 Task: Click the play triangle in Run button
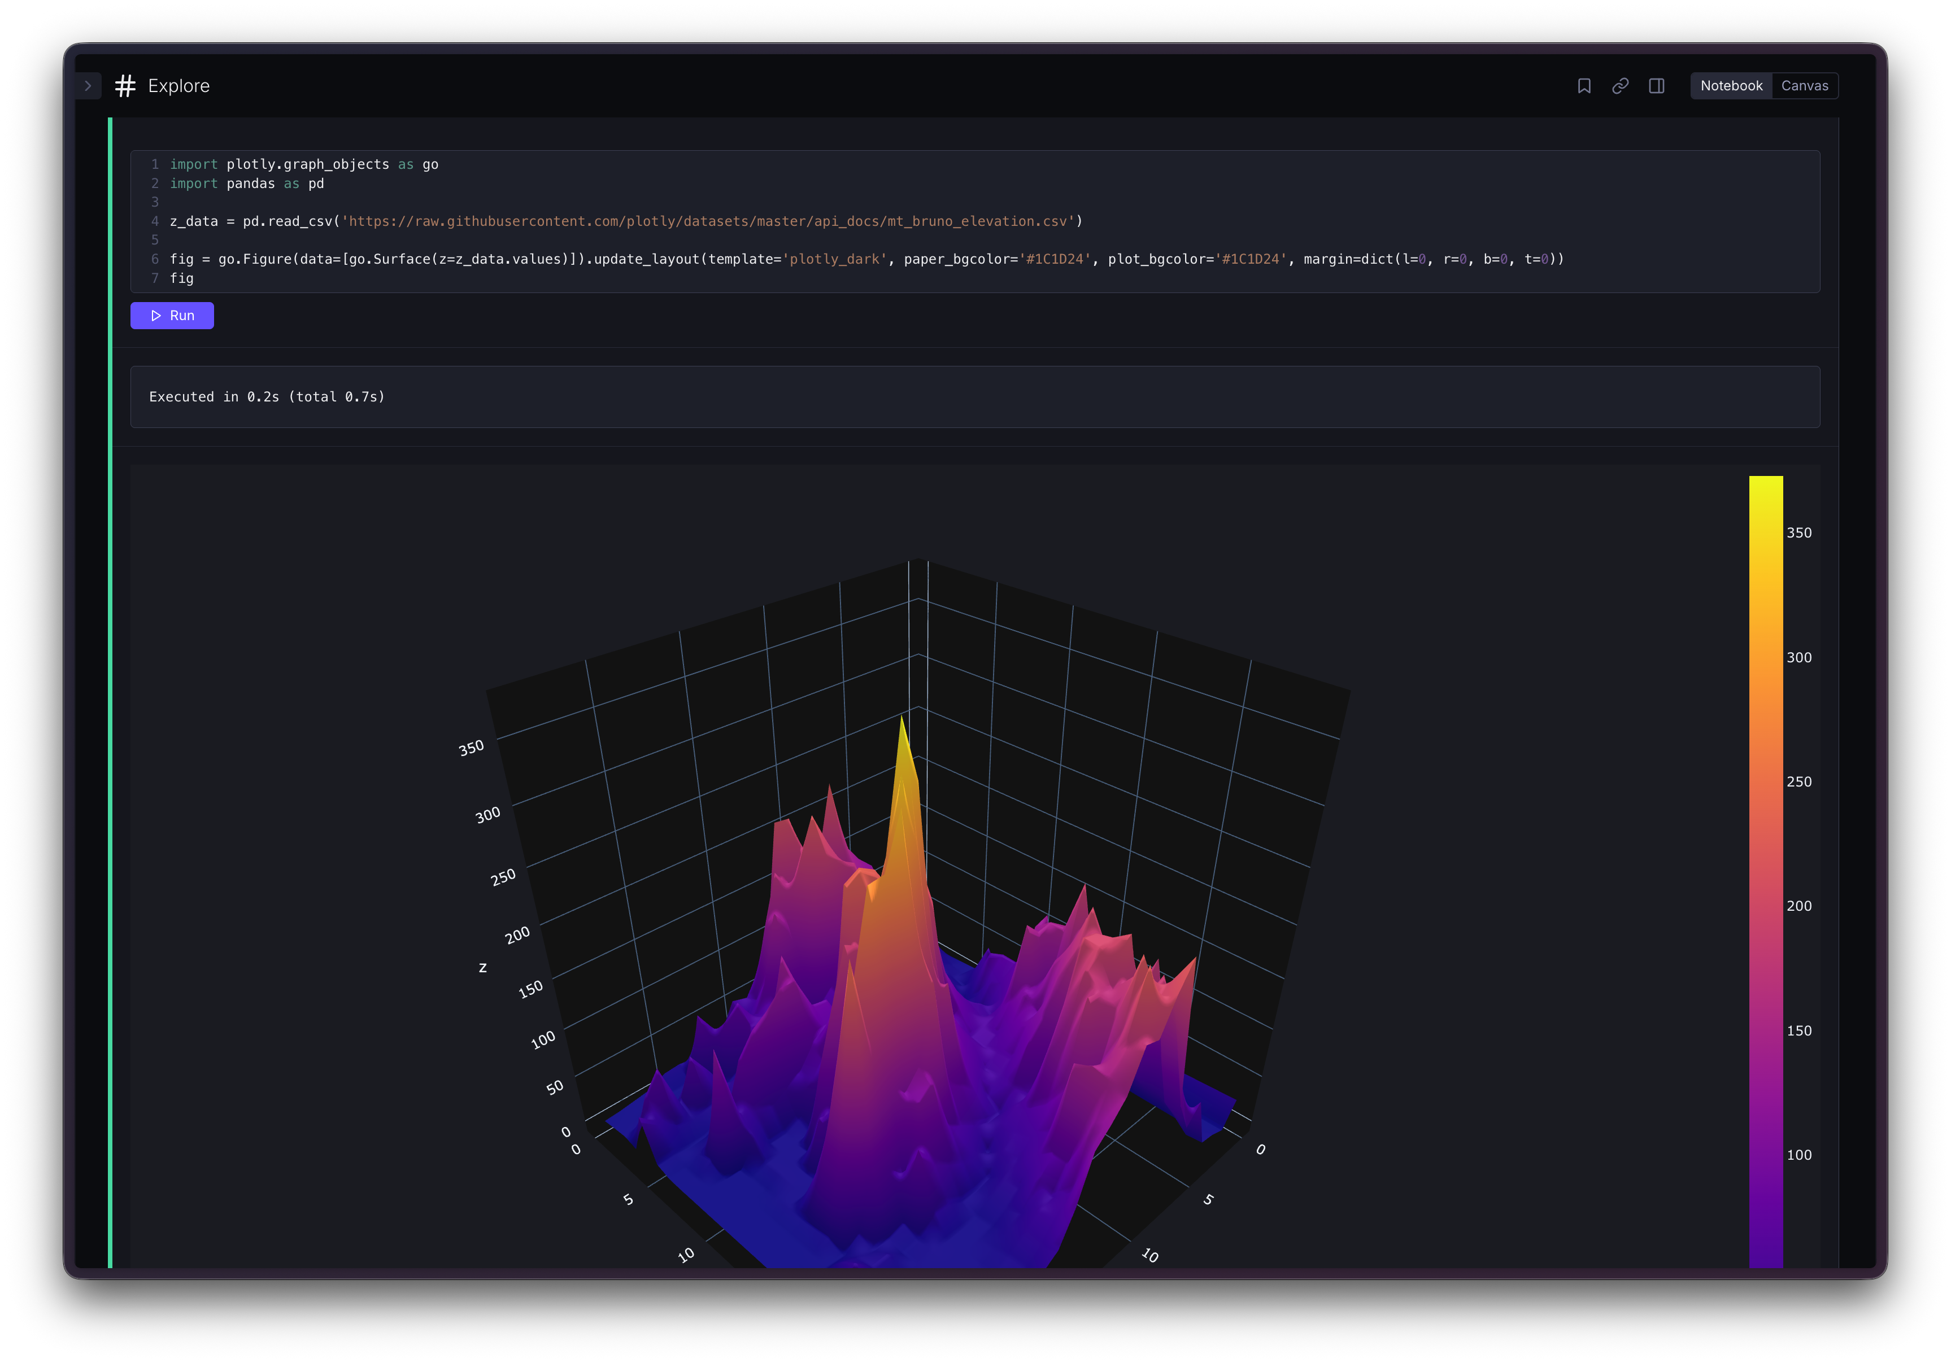[x=155, y=316]
